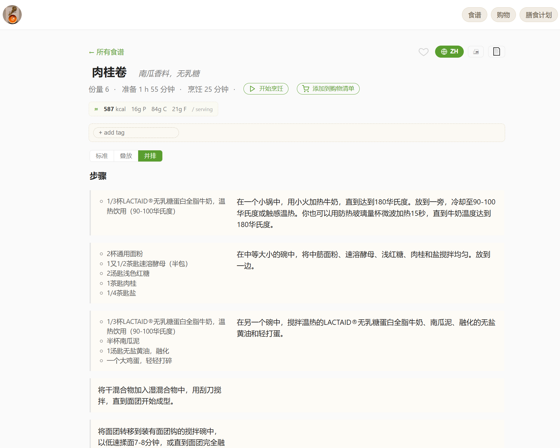The height and width of the screenshot is (448, 560).
Task: Click the shopping cart icon in 添加到购物清单
Action: pyautogui.click(x=306, y=89)
